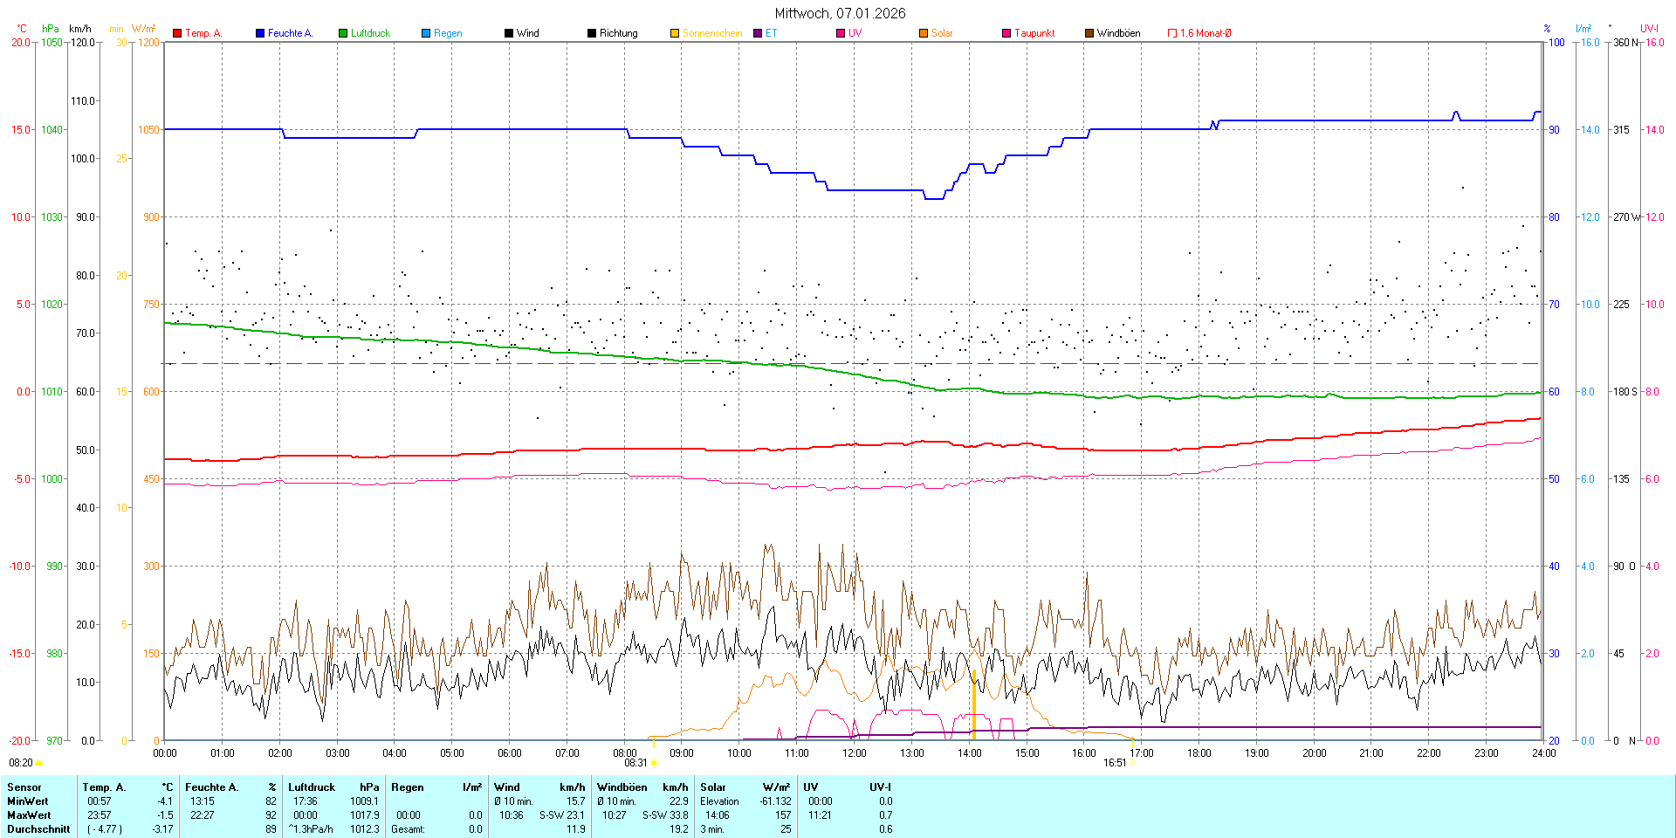Click the Windböen column header in table
Image resolution: width=1676 pixels, height=838 pixels.
[x=622, y=787]
